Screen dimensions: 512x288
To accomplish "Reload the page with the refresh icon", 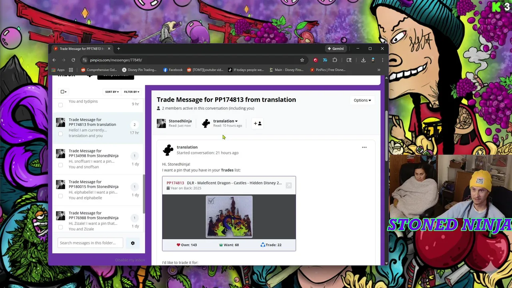I will (73, 60).
